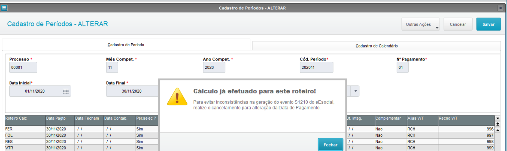The image size is (507, 151).
Task: Click the Recno WT column header
Action: tap(466, 120)
